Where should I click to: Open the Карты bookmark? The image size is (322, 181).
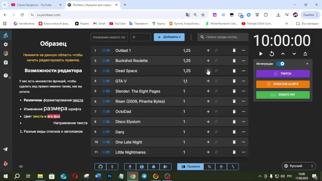pos(158,23)
